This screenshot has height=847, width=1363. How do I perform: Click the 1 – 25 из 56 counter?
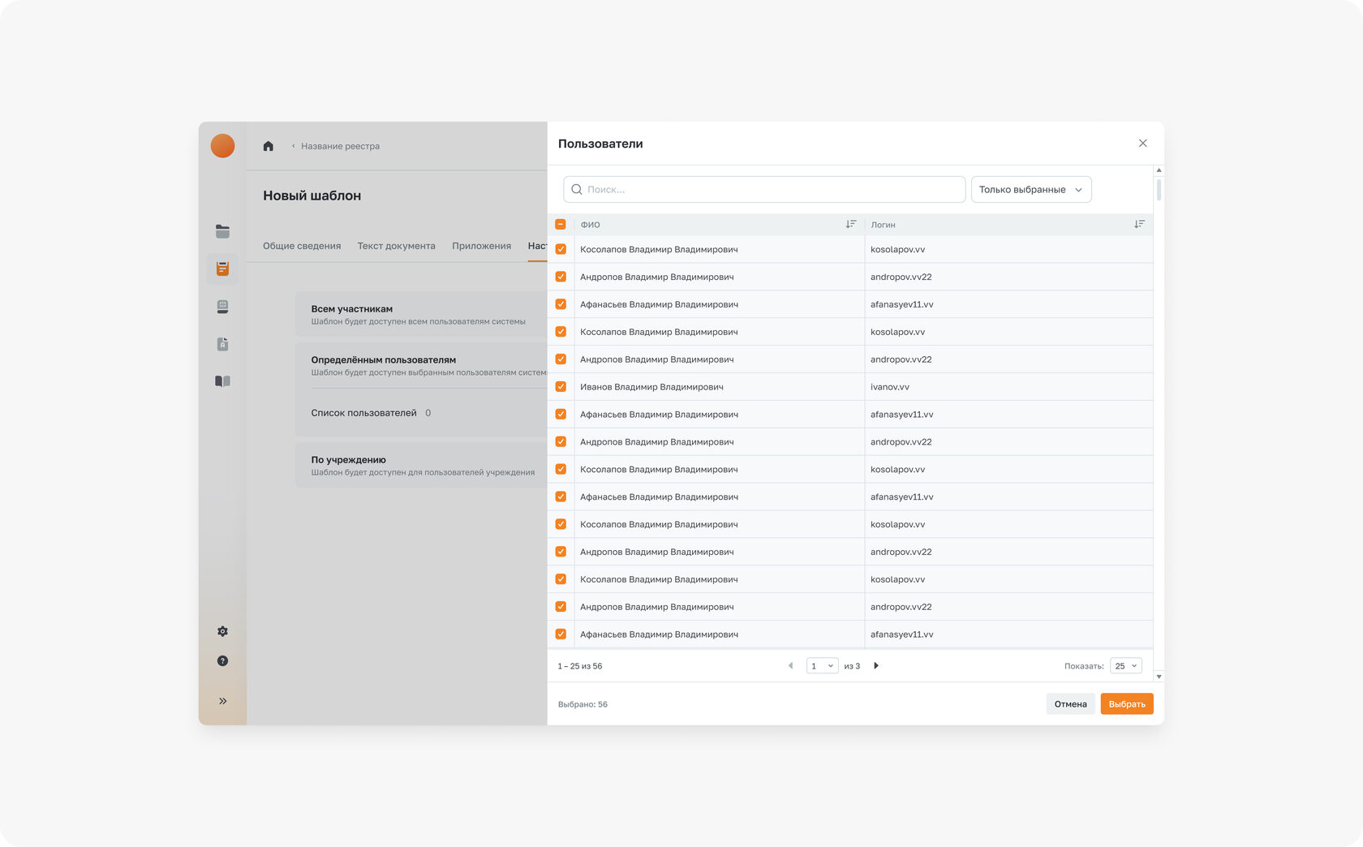tap(580, 666)
